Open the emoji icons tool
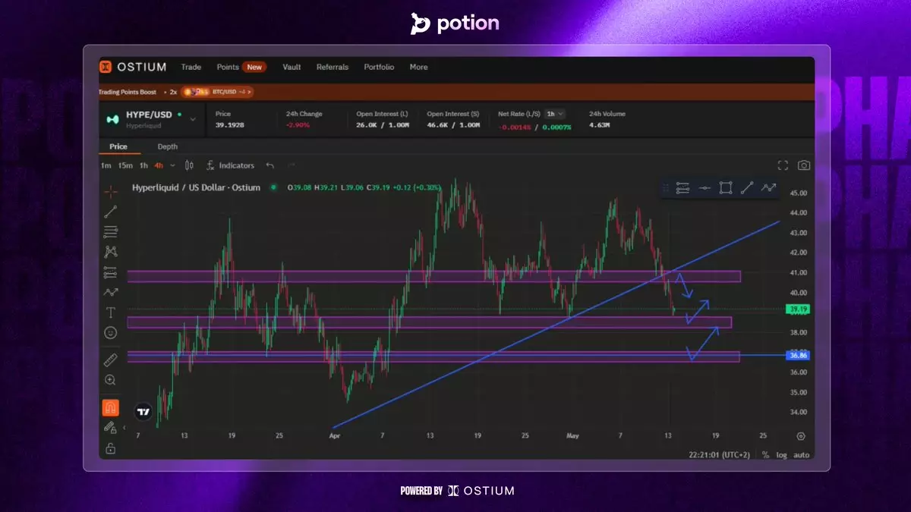Screen dimensions: 911x512 click(111, 333)
